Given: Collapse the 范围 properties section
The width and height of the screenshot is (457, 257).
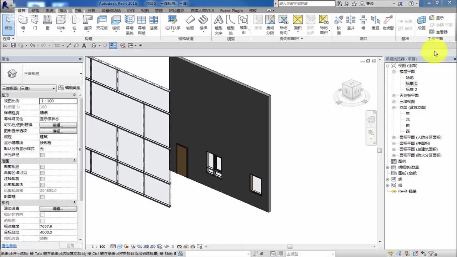Looking at the screenshot, I should (74, 161).
